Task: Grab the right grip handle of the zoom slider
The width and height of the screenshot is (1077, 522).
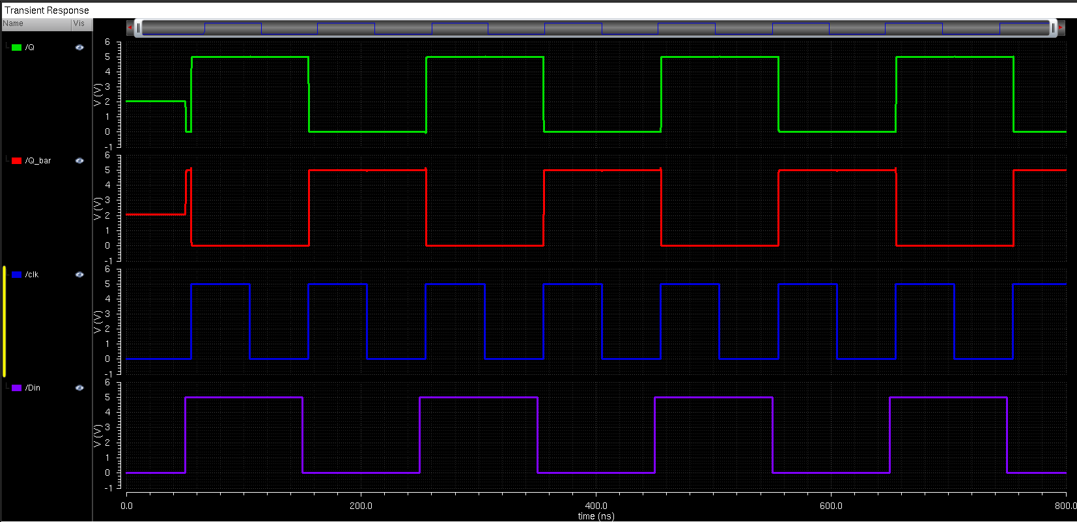Action: point(1053,27)
